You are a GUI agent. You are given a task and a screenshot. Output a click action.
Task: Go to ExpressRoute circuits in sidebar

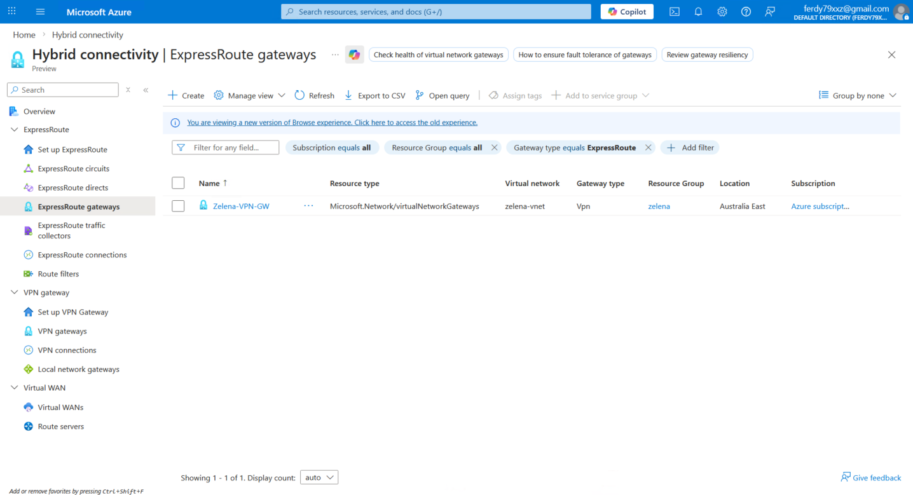click(73, 168)
